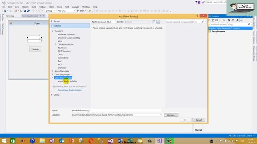Select the Workflow category

(62, 68)
